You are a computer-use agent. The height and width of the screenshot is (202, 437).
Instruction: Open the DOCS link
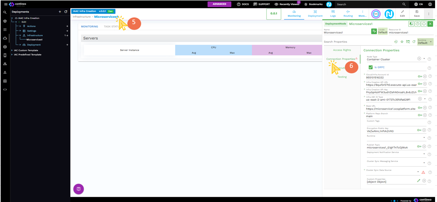coord(243,4)
